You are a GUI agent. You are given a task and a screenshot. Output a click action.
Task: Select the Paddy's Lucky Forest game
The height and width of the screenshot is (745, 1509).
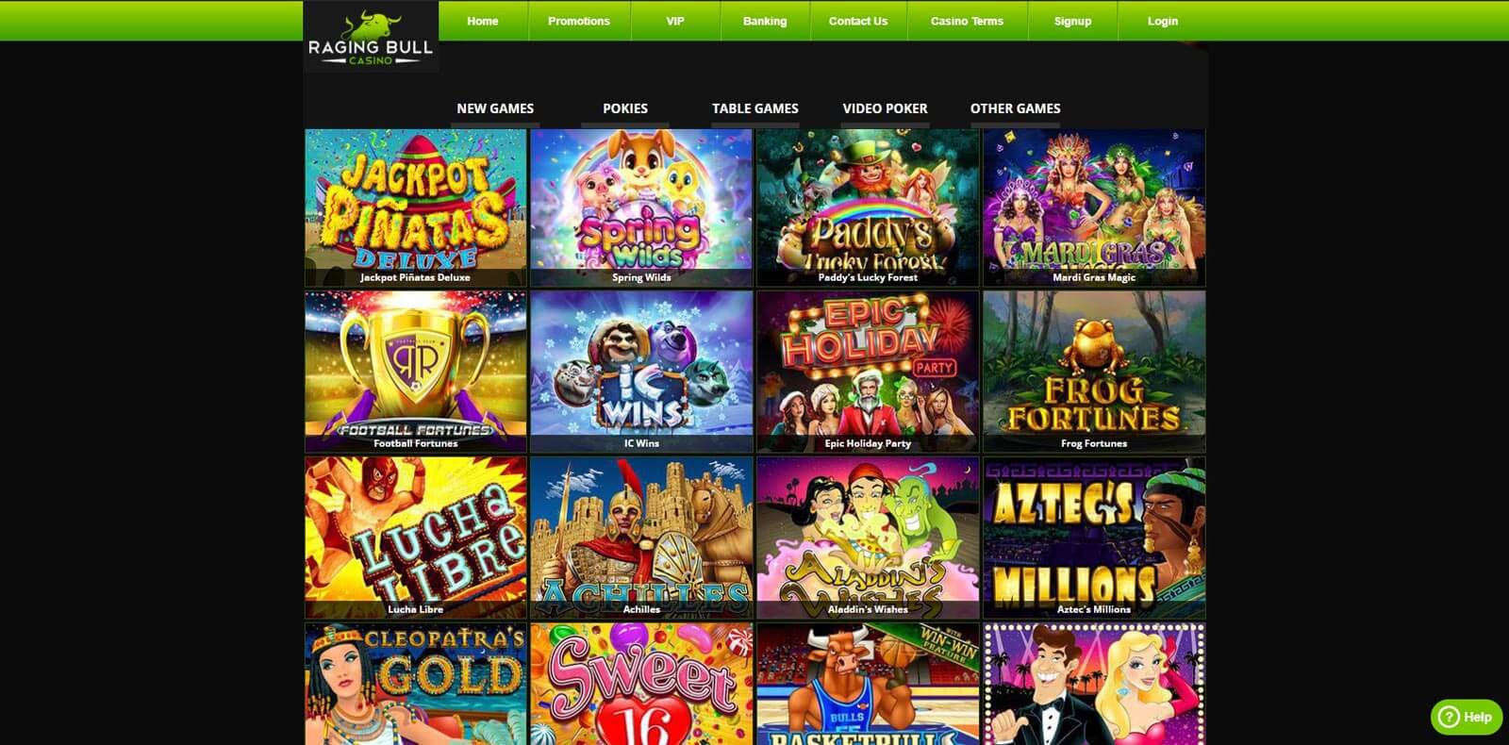[x=868, y=207]
